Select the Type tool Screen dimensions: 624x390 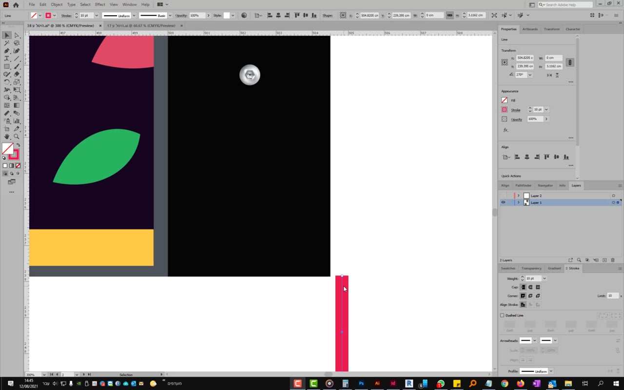7,58
